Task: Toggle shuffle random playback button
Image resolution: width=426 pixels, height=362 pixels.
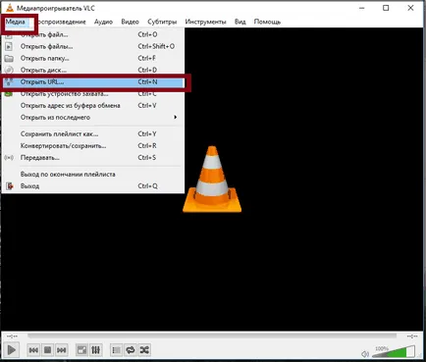Action: 144,350
